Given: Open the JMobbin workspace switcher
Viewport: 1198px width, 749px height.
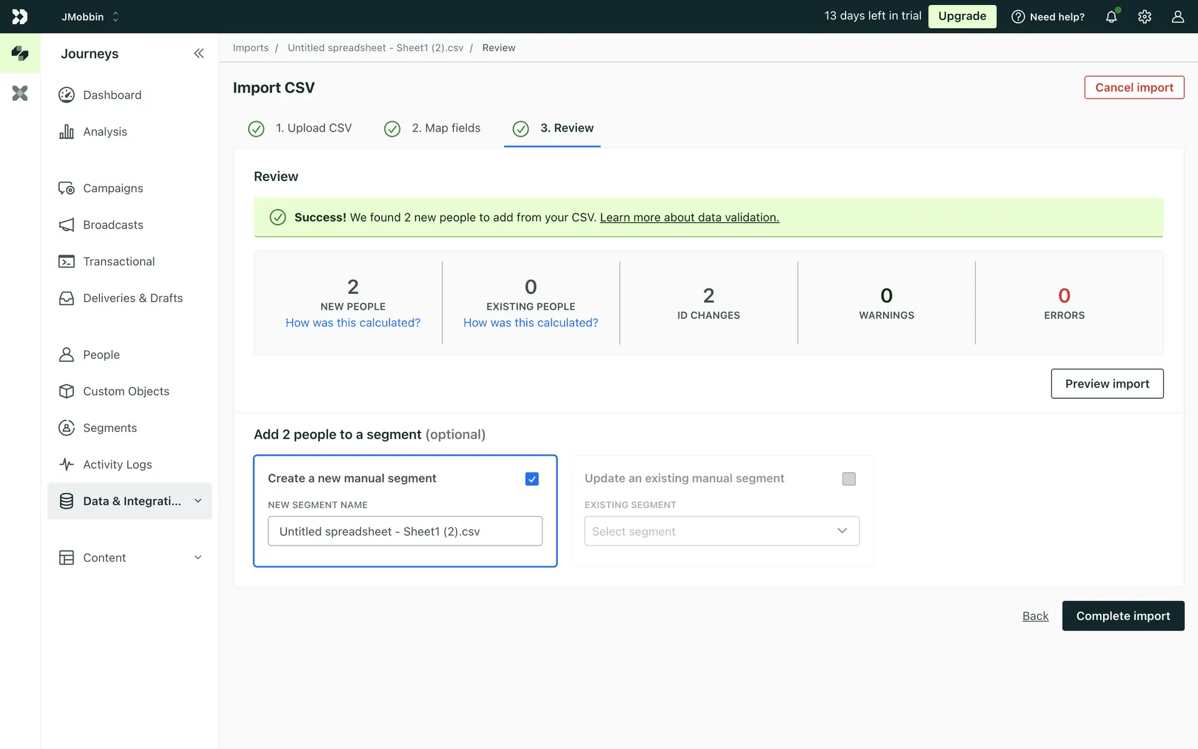Looking at the screenshot, I should click(90, 17).
